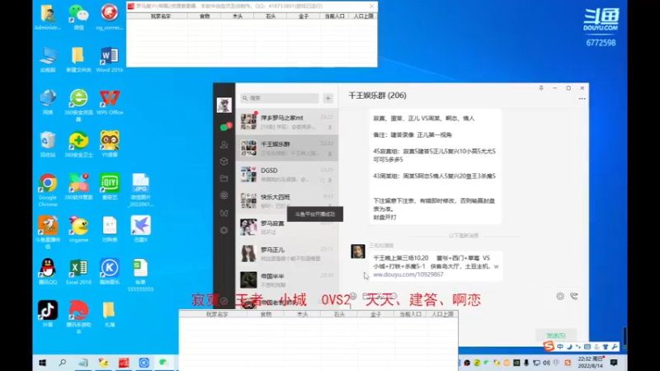The width and height of the screenshot is (660, 371).
Task: Open the WeChat butterfly Channels sidebar icon
Action: click(224, 213)
